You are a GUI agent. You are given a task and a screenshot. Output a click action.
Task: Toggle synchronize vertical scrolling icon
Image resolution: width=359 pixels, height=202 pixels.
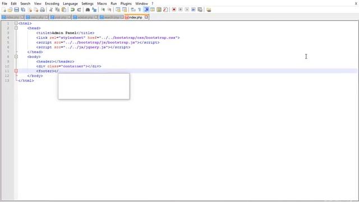pos(118,10)
